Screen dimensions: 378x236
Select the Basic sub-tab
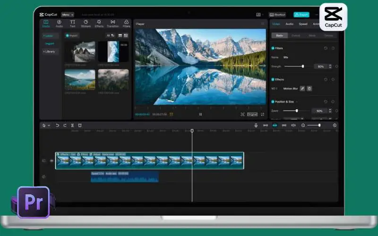279,36
